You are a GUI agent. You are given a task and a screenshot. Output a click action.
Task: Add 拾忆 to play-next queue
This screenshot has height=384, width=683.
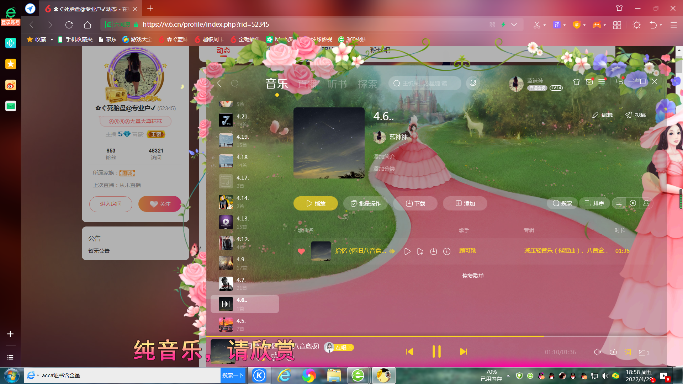(x=420, y=251)
